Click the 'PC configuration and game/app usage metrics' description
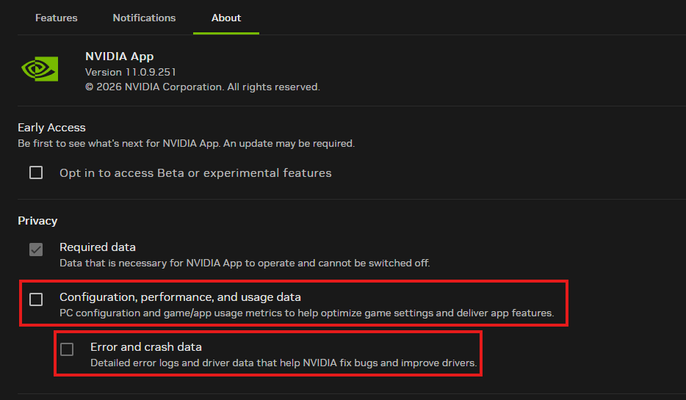686x400 pixels. click(x=307, y=313)
